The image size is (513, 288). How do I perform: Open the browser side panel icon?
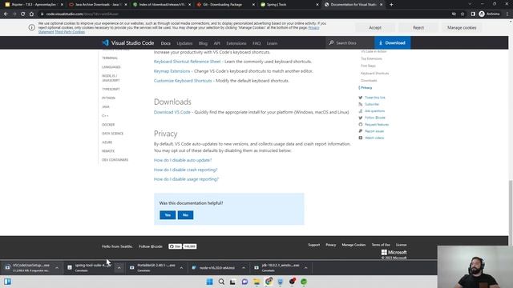tap(473, 14)
